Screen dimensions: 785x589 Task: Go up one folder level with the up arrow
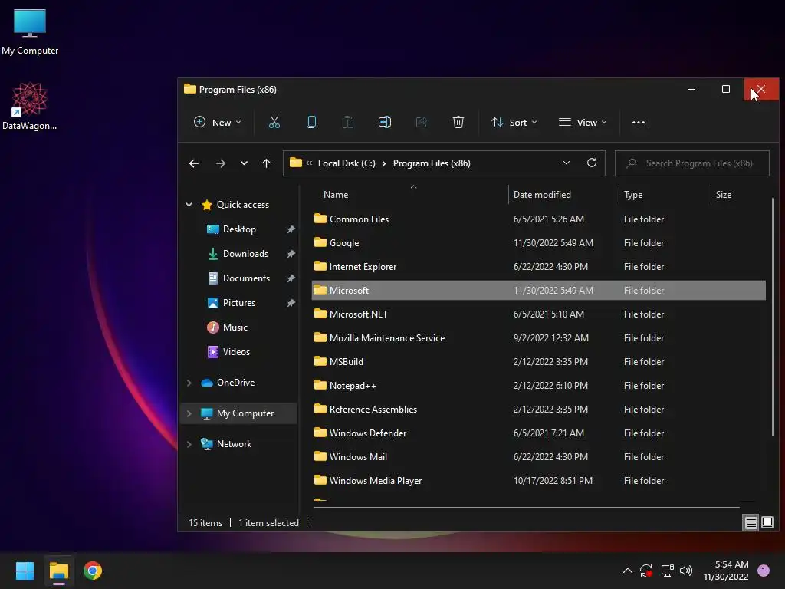pyautogui.click(x=266, y=163)
